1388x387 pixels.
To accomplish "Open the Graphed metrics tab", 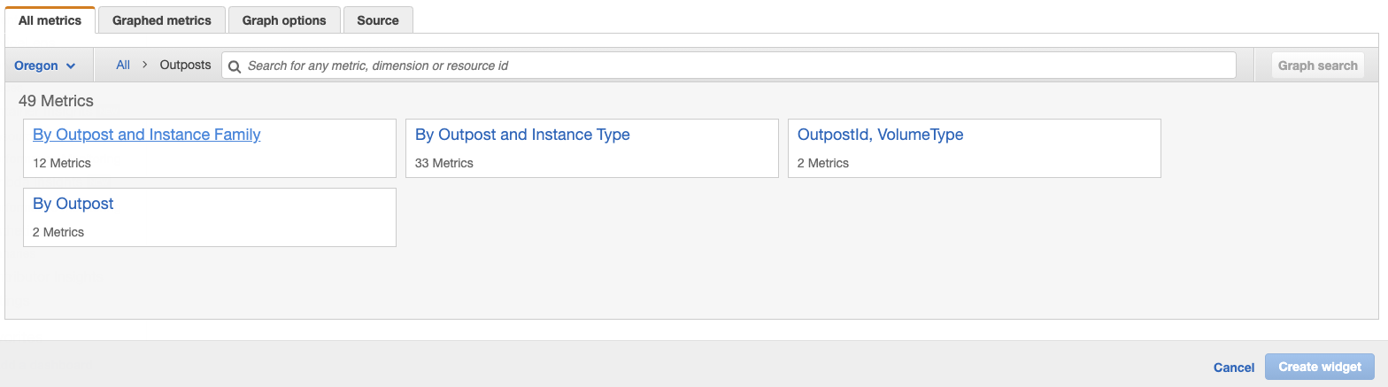I will [162, 20].
